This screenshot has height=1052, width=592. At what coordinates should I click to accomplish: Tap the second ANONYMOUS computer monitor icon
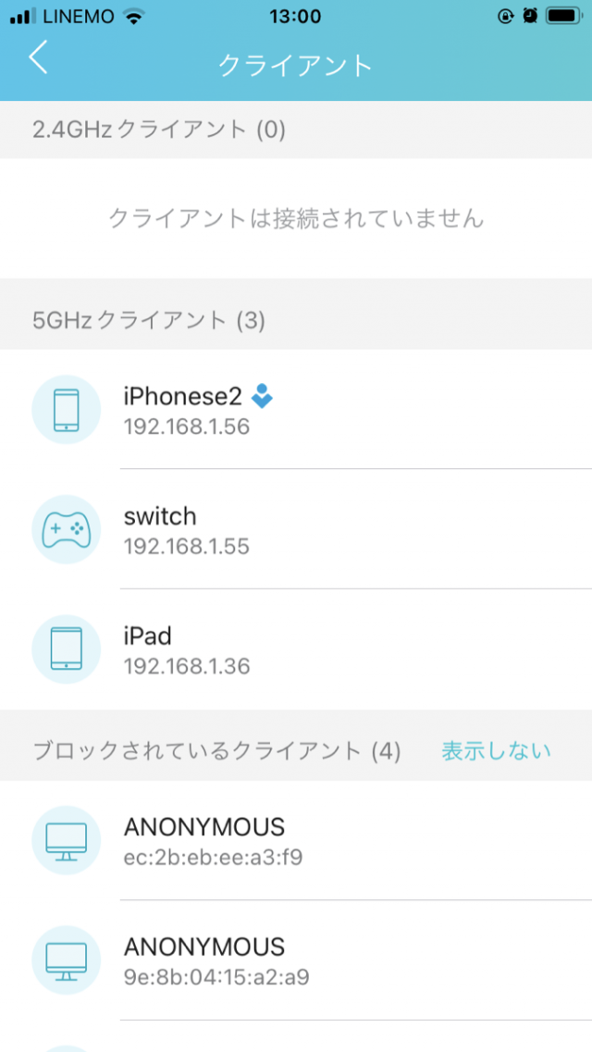[67, 959]
